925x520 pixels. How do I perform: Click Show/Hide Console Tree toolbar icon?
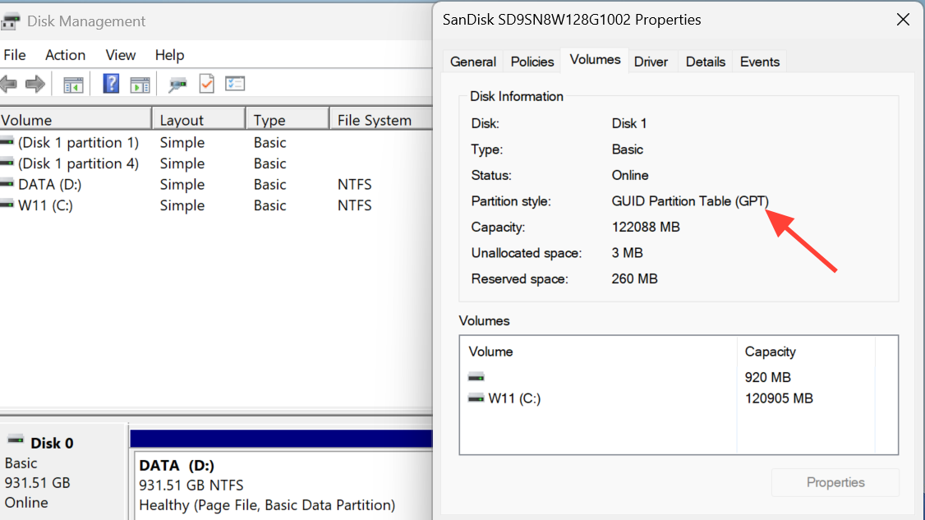click(x=74, y=84)
